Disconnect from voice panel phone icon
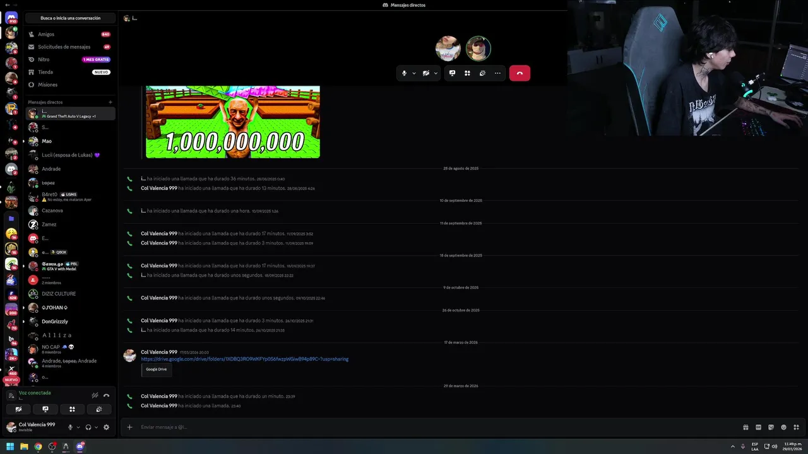The image size is (808, 454). coord(106,395)
